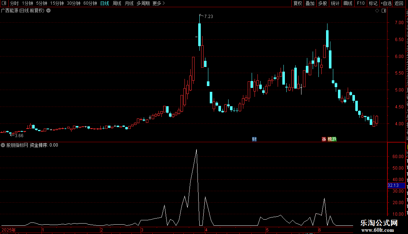Switch to 月线 monthly chart
Viewport: 408px width, 234px height.
129,3
